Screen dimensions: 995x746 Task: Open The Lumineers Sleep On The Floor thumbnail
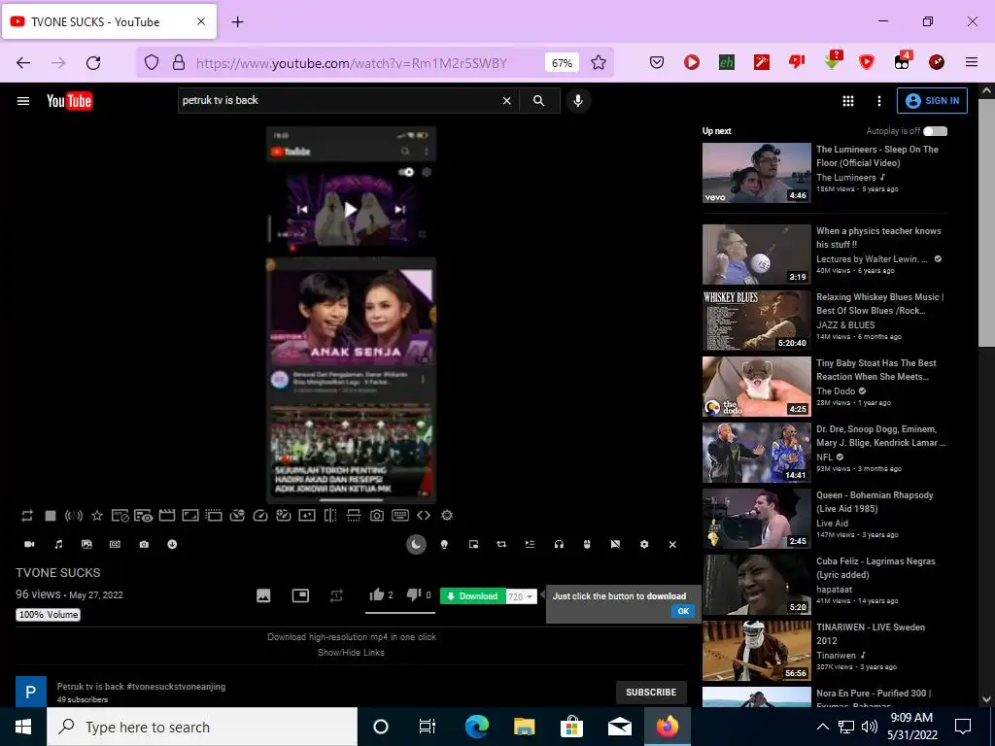(x=756, y=173)
